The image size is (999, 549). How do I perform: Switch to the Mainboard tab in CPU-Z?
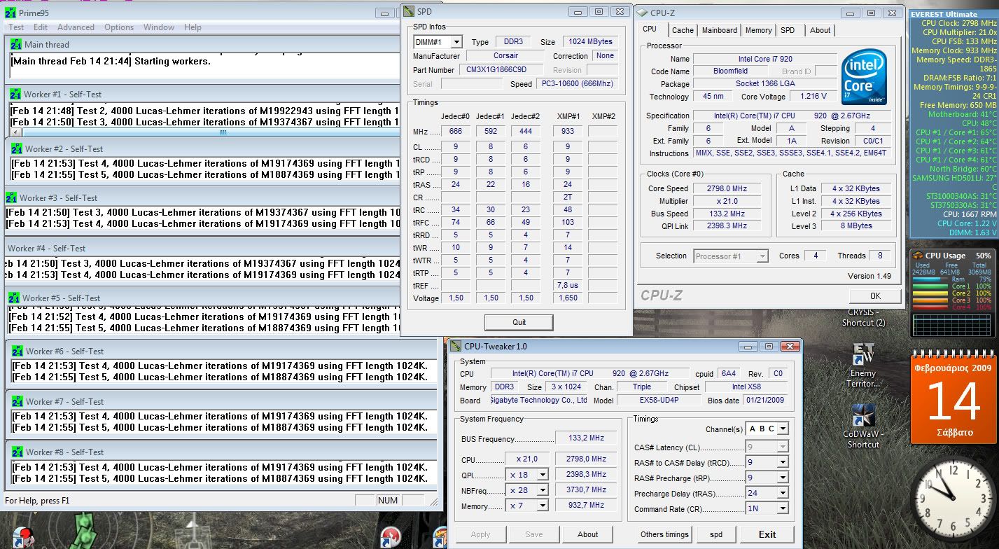coord(719,30)
